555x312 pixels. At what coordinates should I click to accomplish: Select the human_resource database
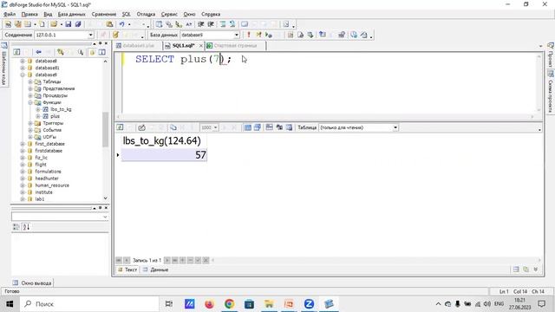click(52, 185)
